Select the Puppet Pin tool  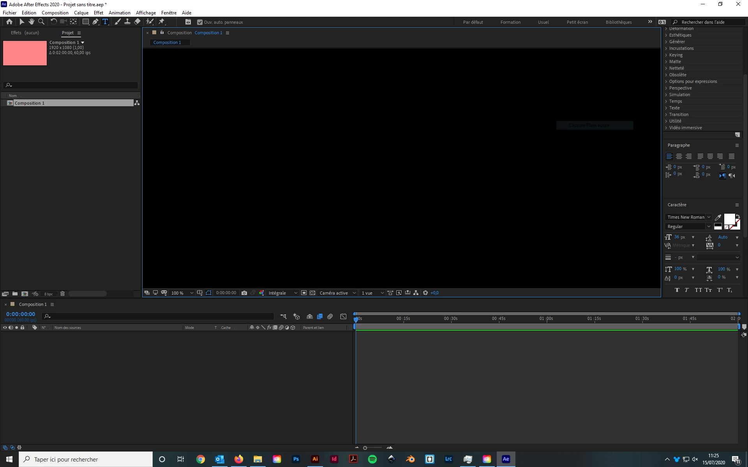point(162,22)
